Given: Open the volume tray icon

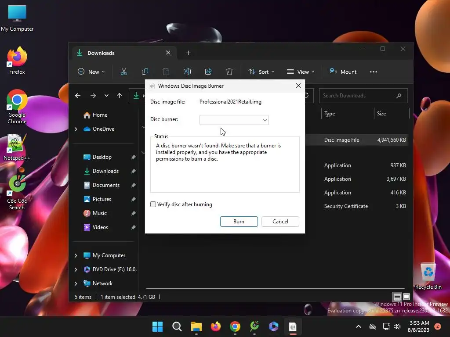Looking at the screenshot, I should pos(397,326).
